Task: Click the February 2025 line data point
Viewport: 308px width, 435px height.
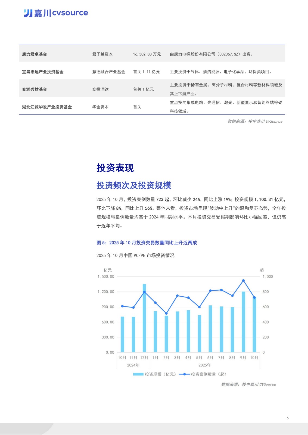Action: [x=166, y=313]
